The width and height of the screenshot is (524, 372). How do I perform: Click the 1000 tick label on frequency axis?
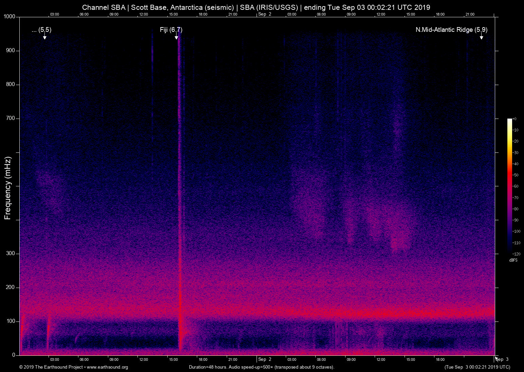coord(10,17)
